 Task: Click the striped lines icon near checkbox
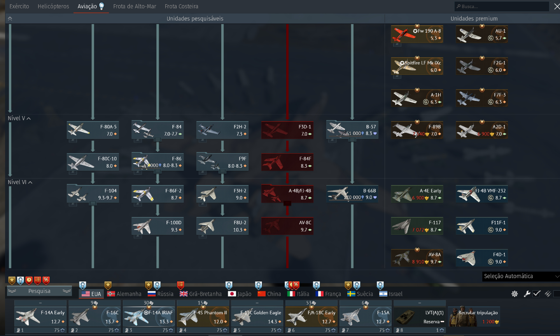[x=548, y=294]
